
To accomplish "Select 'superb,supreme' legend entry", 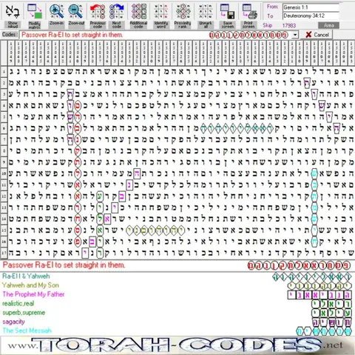I will coord(24,313).
